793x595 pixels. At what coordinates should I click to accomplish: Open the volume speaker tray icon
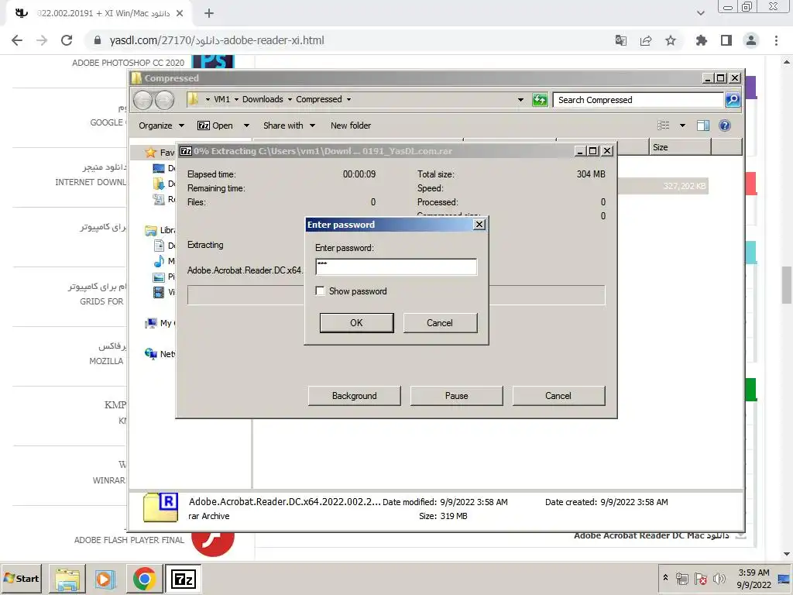pos(719,578)
